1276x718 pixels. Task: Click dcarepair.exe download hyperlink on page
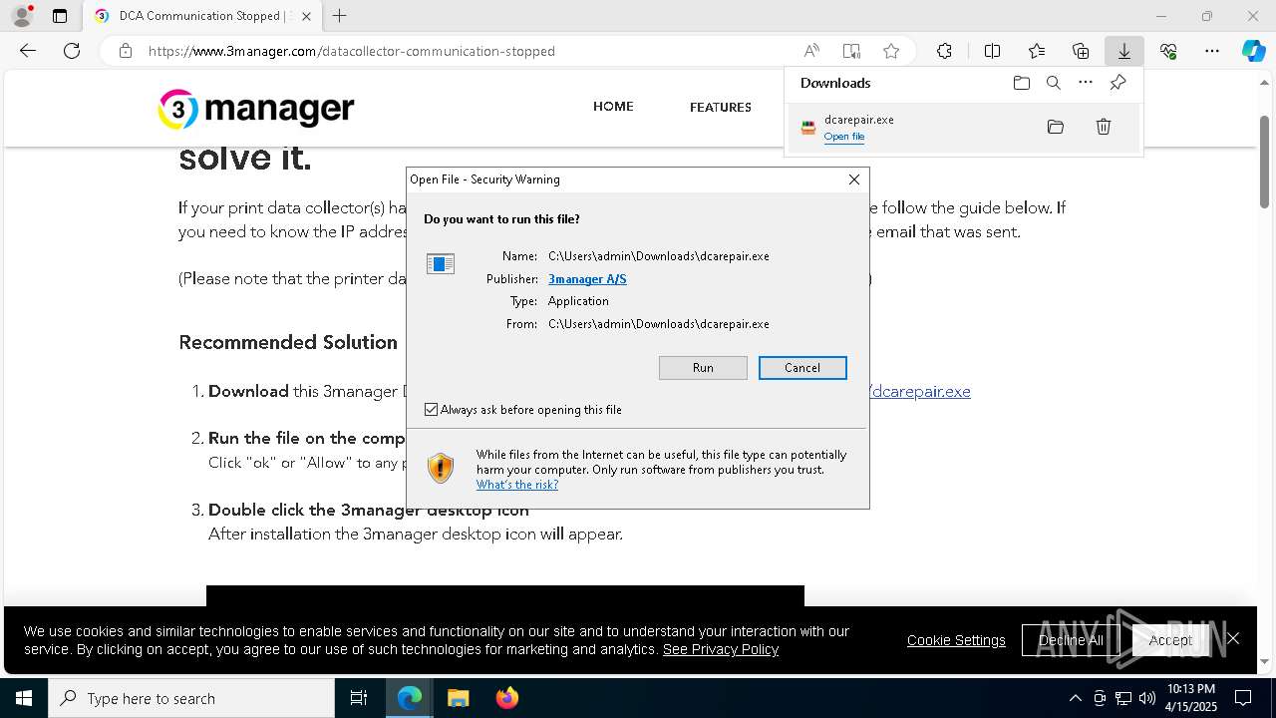click(x=920, y=391)
